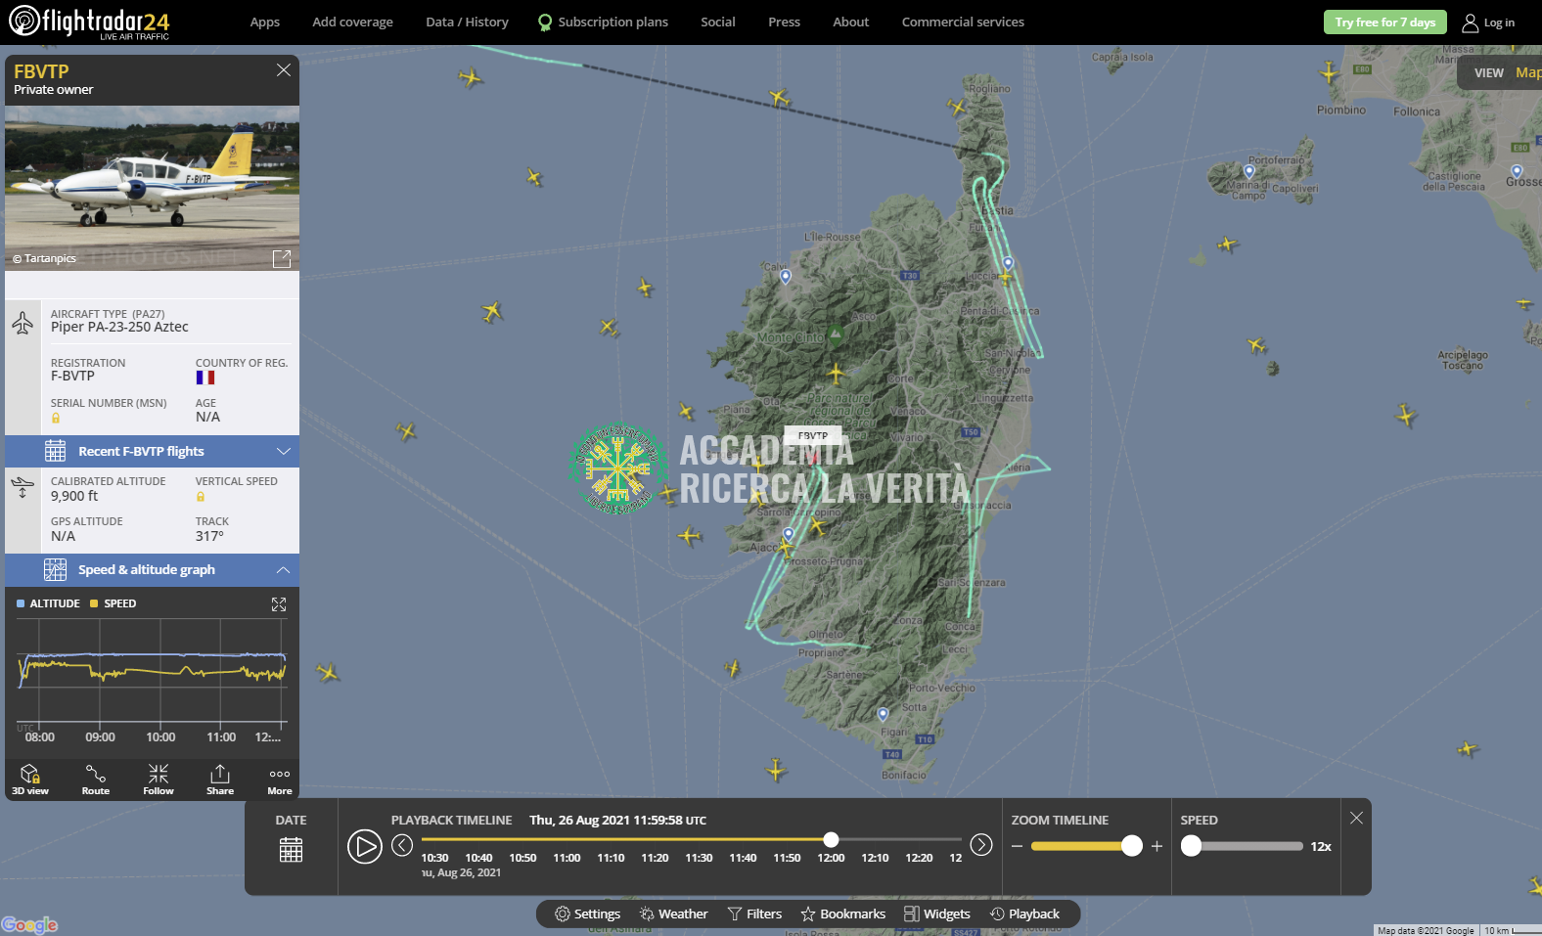This screenshot has width=1542, height=936.
Task: Toggle the SPEED graph series
Action: click(113, 603)
